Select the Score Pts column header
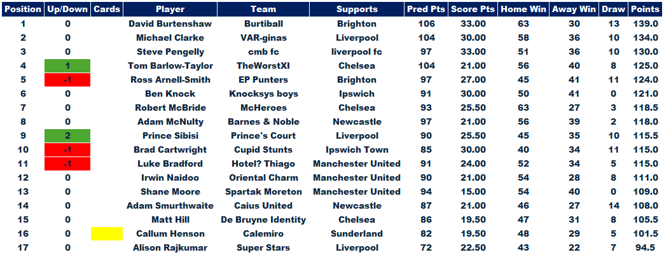Viewport: 664px width, 257px height. 473,9
